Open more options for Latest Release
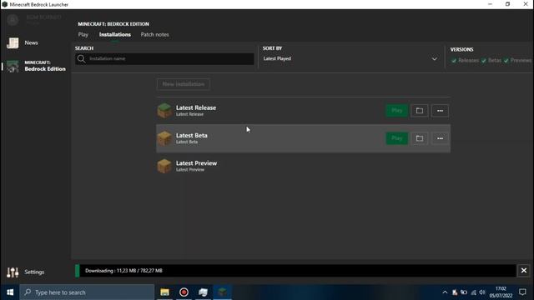Image resolution: width=534 pixels, height=300 pixels. [x=440, y=111]
